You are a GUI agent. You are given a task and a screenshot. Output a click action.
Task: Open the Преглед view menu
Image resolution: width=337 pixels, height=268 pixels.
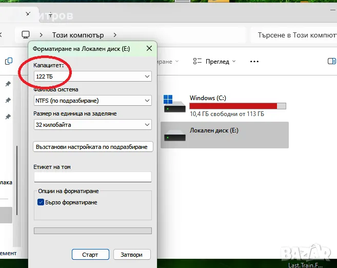coord(214,61)
